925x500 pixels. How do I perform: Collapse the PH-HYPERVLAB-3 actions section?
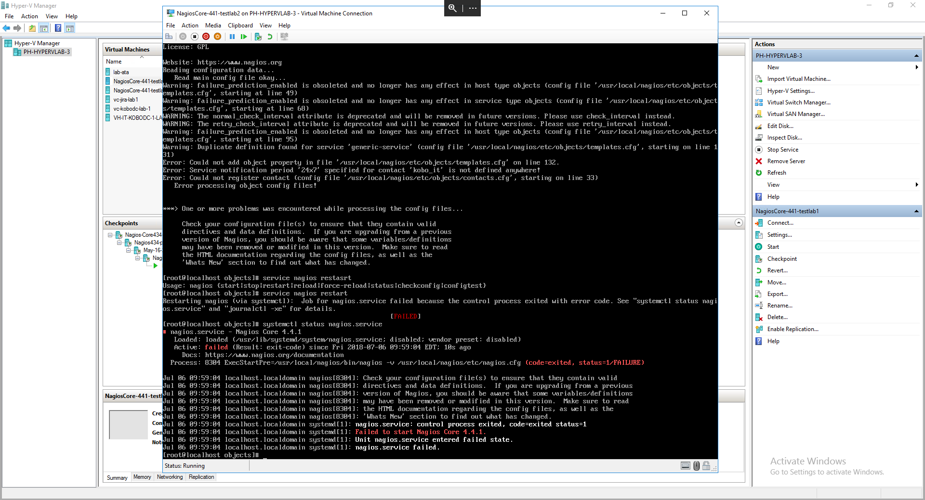[916, 56]
